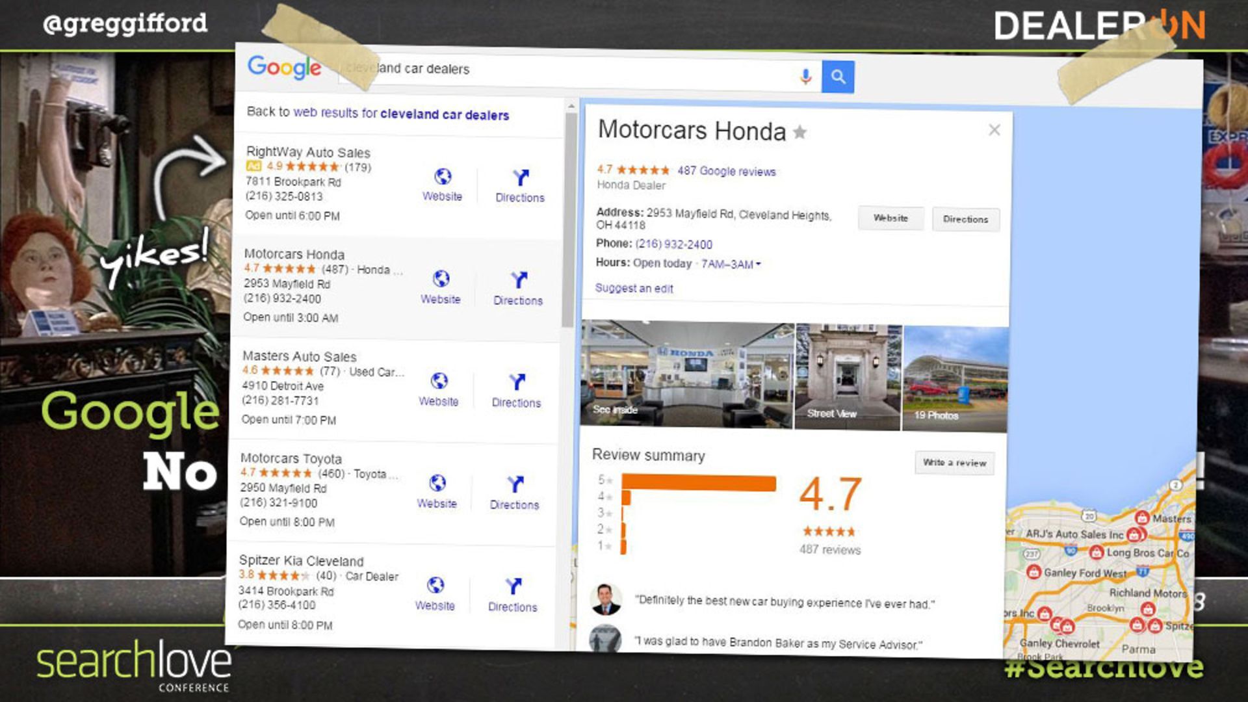Click the 4.9 star rating of RightWay Auto Sales

[303, 166]
